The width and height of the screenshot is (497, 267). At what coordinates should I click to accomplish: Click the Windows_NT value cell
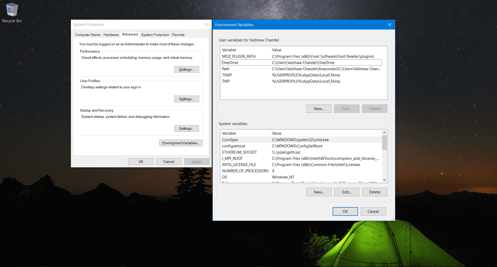click(x=283, y=177)
